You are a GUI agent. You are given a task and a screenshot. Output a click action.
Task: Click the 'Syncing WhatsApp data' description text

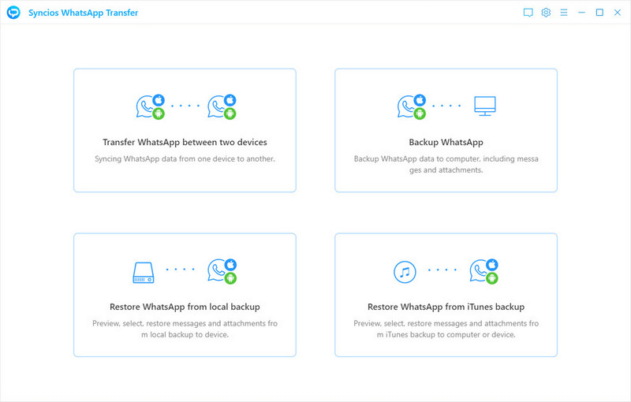click(x=185, y=158)
